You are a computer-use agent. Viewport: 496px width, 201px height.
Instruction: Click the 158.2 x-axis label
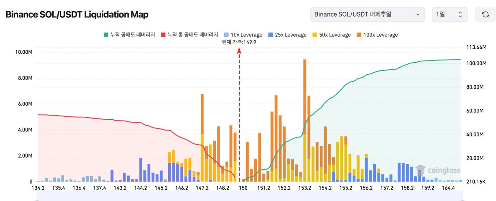[407, 188]
